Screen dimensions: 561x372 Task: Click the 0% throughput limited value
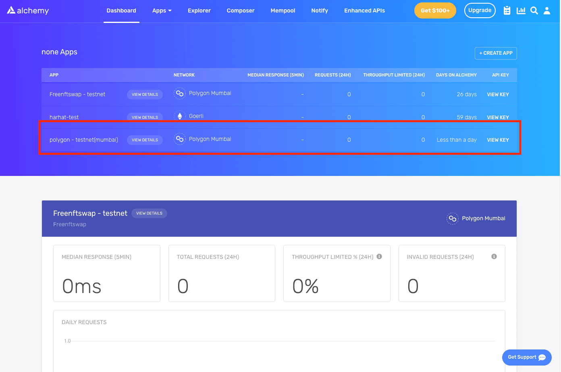[x=305, y=287]
